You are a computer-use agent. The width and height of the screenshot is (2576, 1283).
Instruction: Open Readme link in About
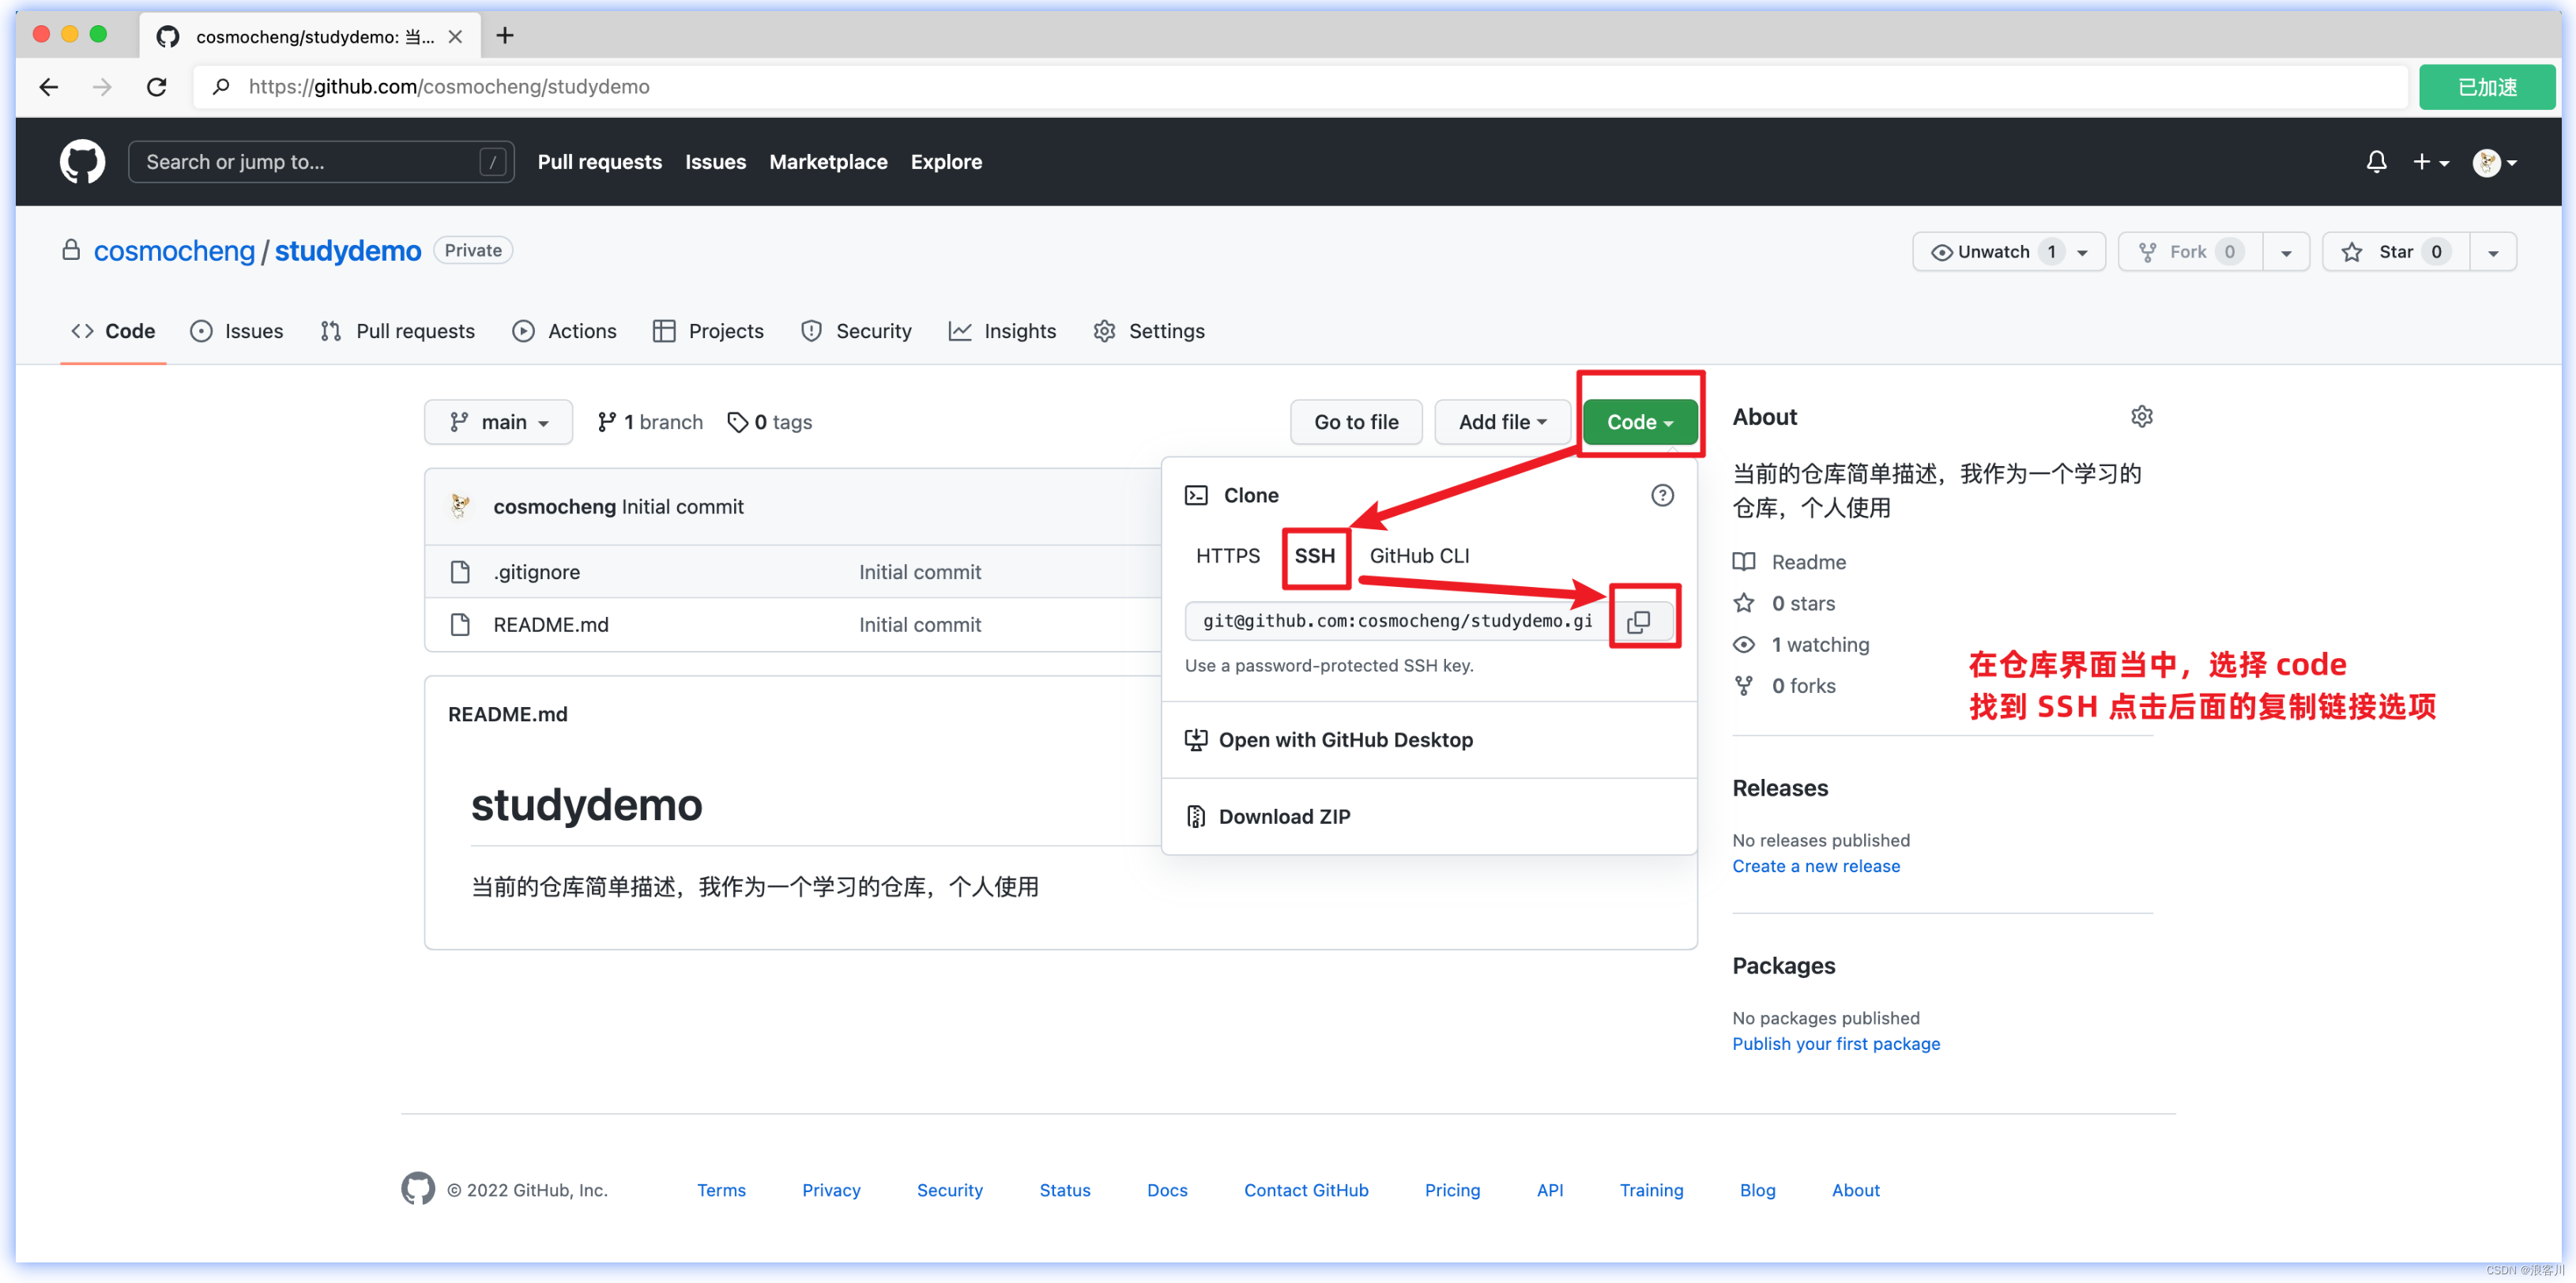[x=1789, y=562]
